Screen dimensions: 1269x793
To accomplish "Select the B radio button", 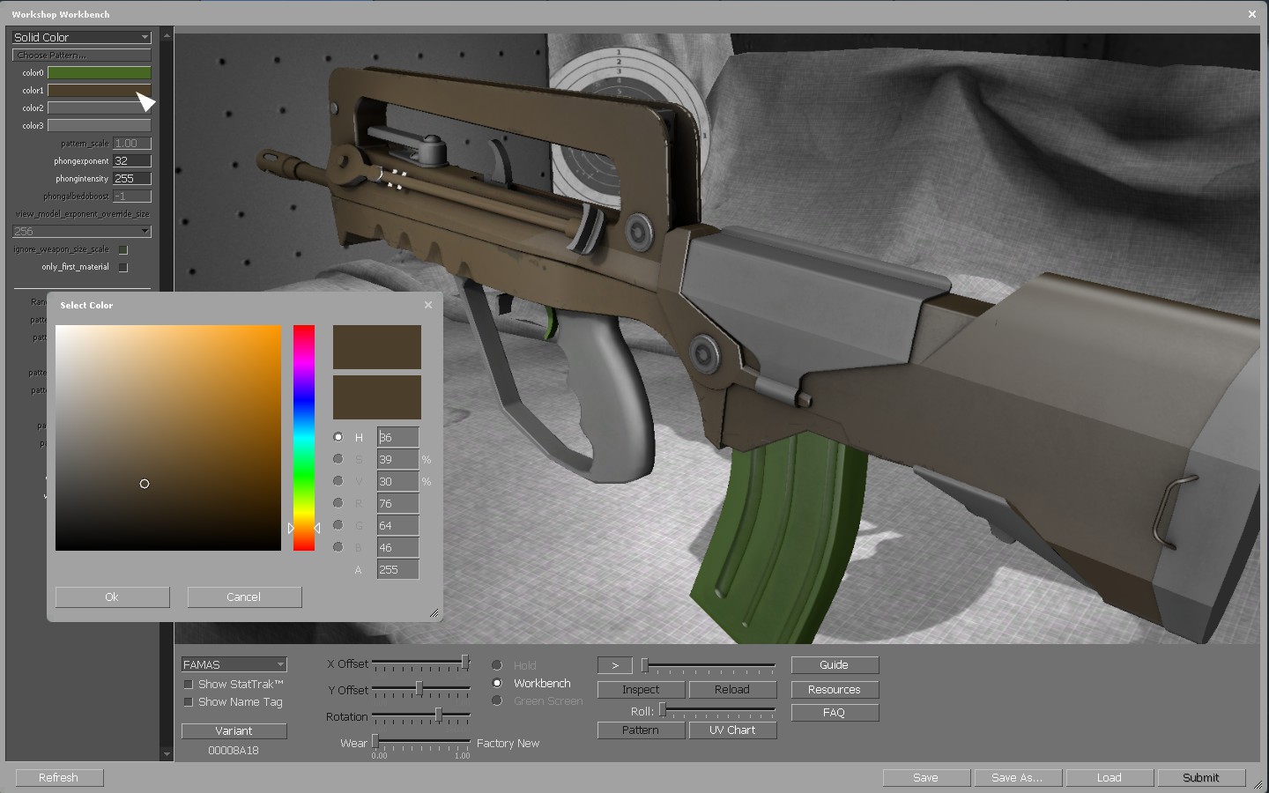I will click(338, 547).
